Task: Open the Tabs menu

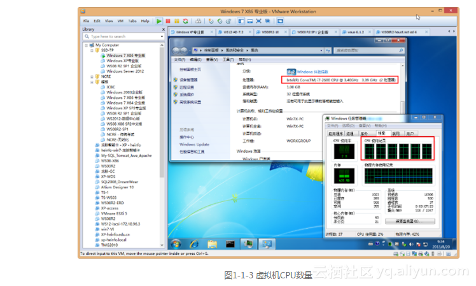Action: click(x=132, y=21)
